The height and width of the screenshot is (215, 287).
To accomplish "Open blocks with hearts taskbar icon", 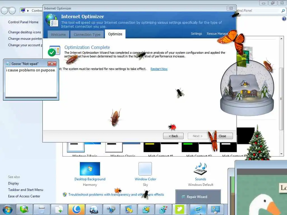I will point(163,209).
